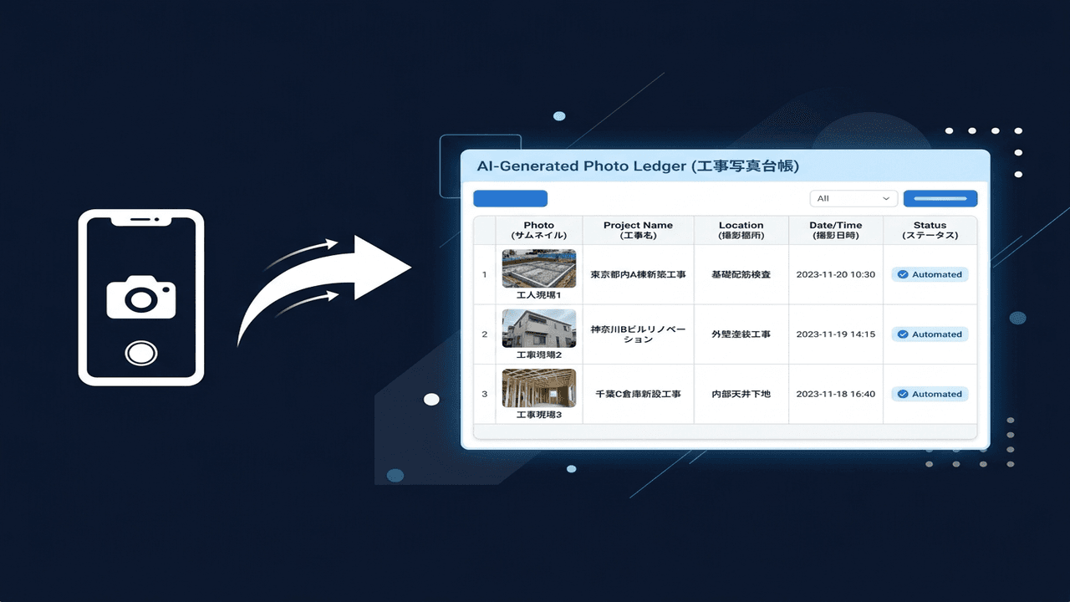
Task: Click the pill indicator inside the right blue button
Action: tap(940, 198)
